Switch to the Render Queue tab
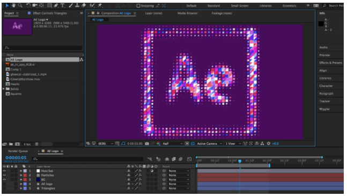 [x=18, y=151]
